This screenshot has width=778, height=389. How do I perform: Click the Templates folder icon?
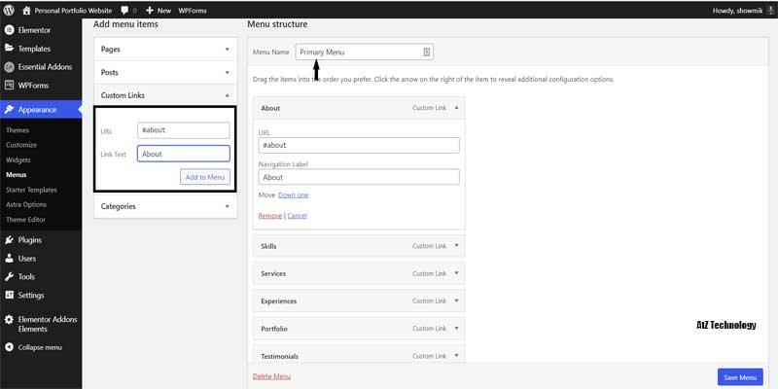tap(9, 48)
